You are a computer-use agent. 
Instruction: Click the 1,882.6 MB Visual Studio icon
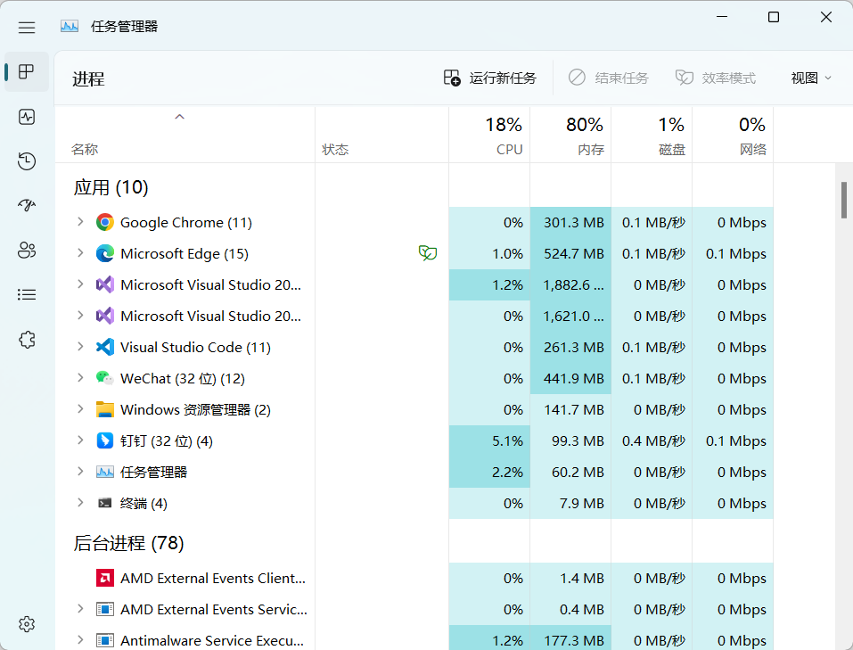[105, 284]
